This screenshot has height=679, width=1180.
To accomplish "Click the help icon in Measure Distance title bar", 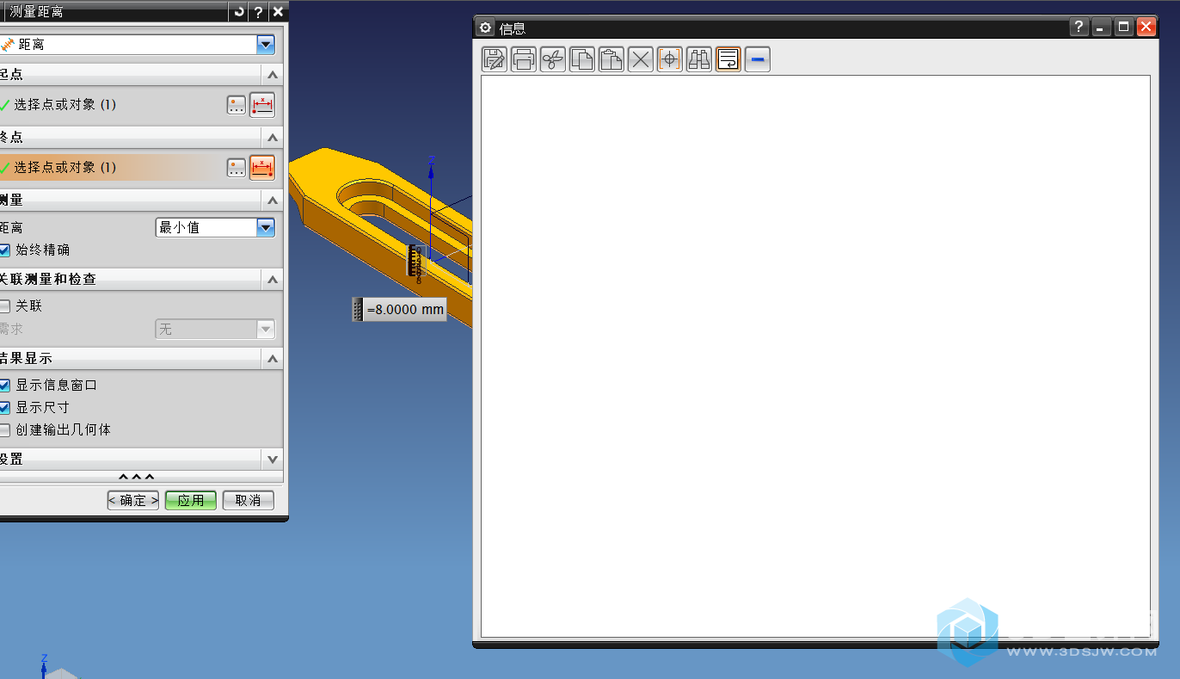I will tap(258, 11).
